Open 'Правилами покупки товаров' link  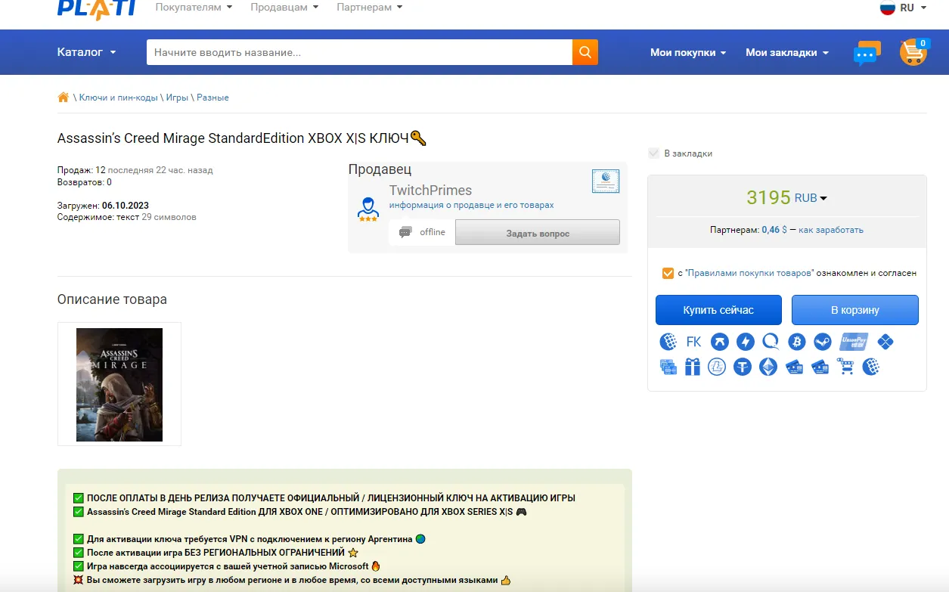pos(749,273)
